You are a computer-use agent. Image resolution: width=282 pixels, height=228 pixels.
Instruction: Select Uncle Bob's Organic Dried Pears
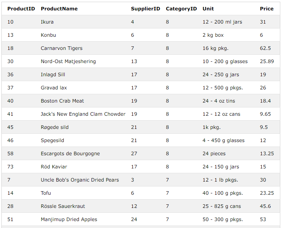coord(80,180)
